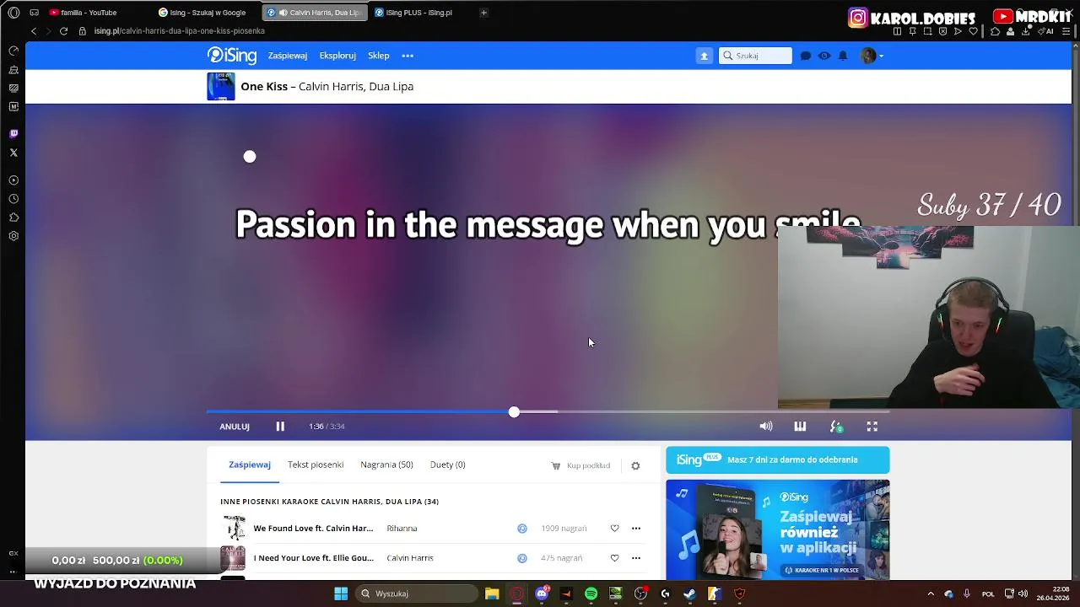Open the settings gear next to Kup podkład
Screen dimensions: 1080x607
click(635, 465)
